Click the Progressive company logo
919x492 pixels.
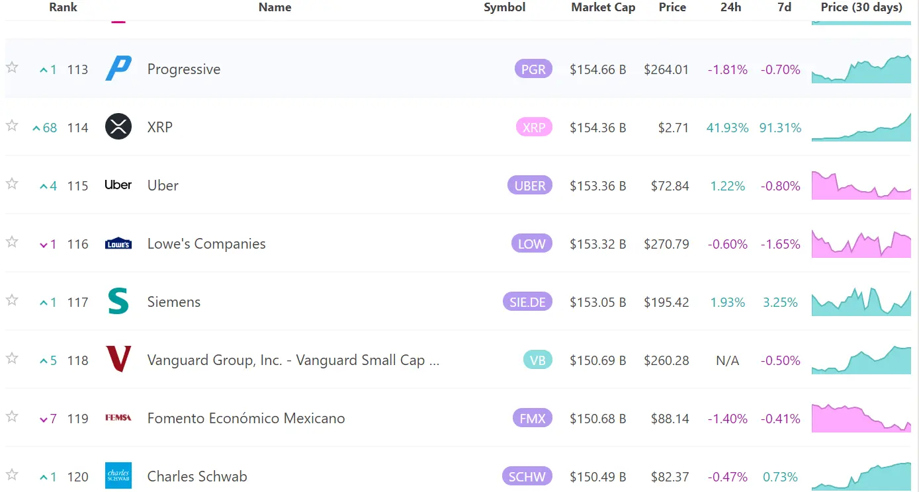118,69
